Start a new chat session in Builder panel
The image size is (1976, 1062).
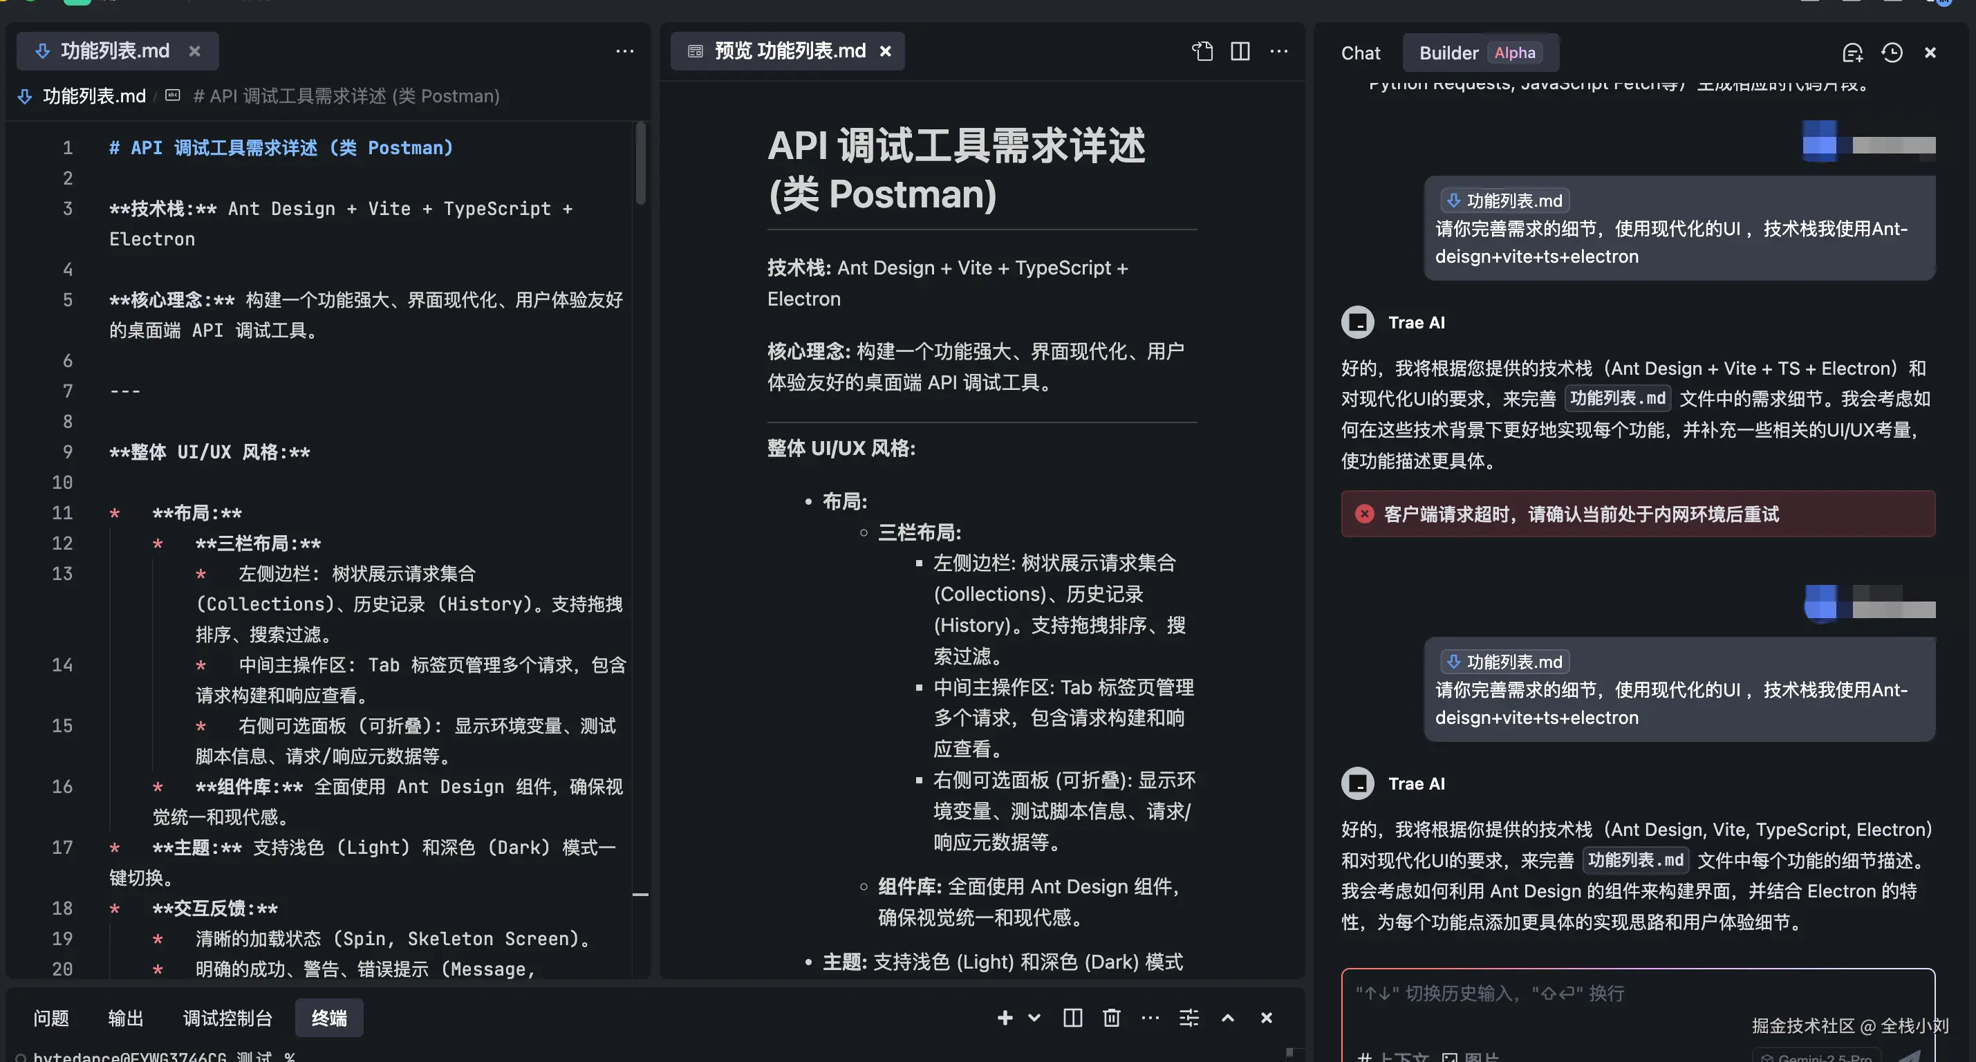[1852, 52]
